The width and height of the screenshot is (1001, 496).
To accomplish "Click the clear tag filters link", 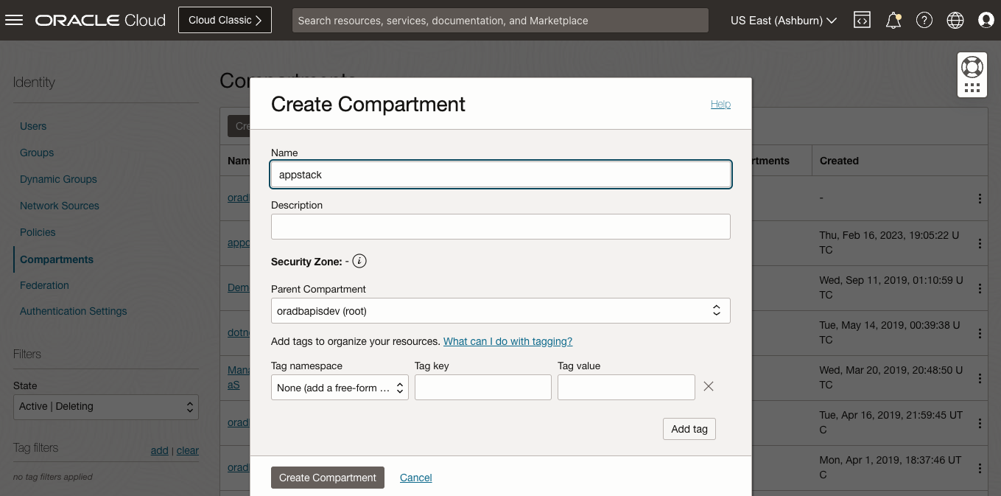I will click(x=188, y=450).
